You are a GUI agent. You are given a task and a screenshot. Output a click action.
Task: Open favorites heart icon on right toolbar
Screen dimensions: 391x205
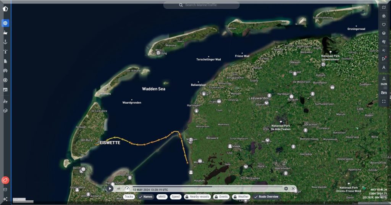point(384,24)
